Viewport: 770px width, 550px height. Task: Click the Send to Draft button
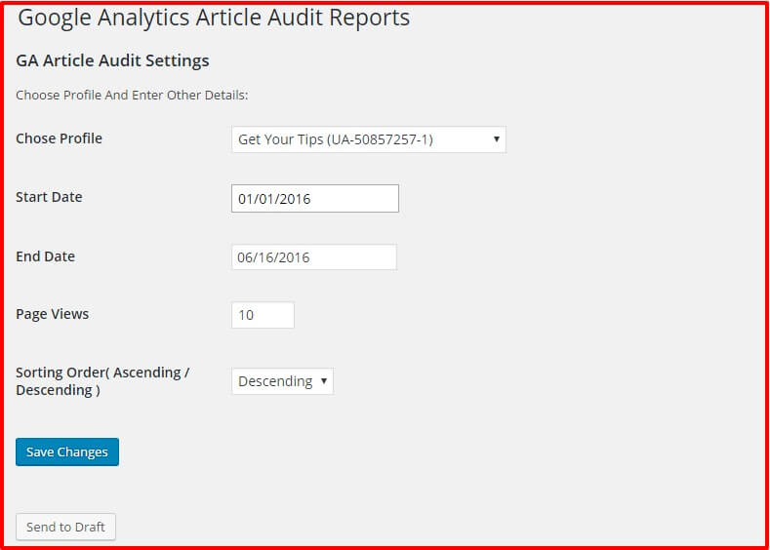pos(65,527)
